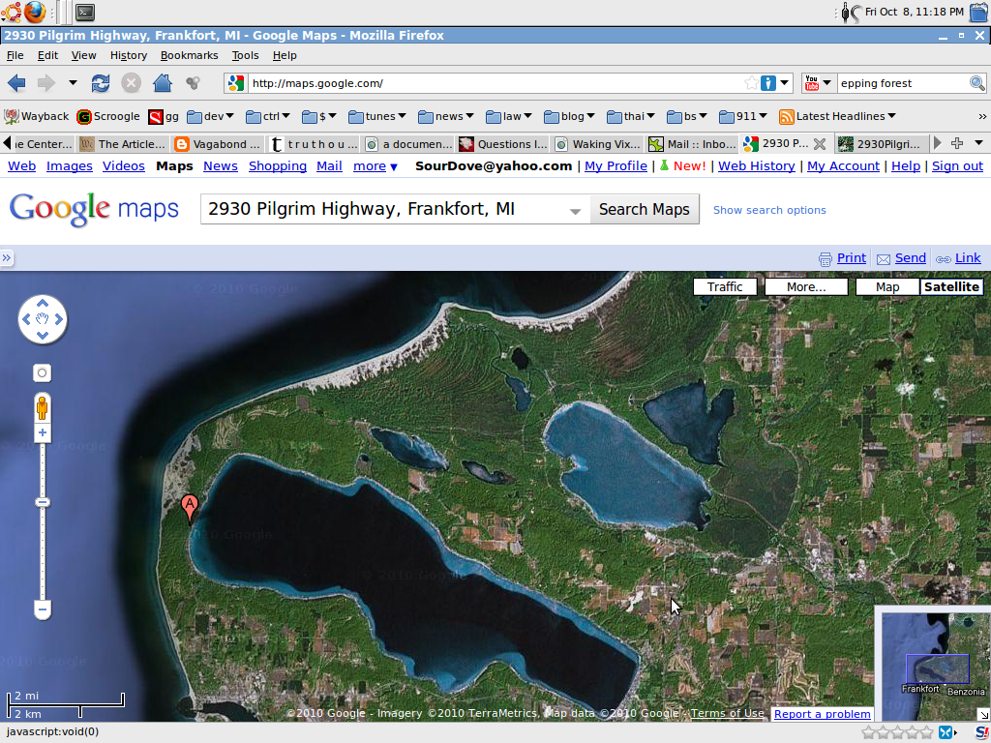
Task: Click the browser back arrow
Action: [16, 83]
